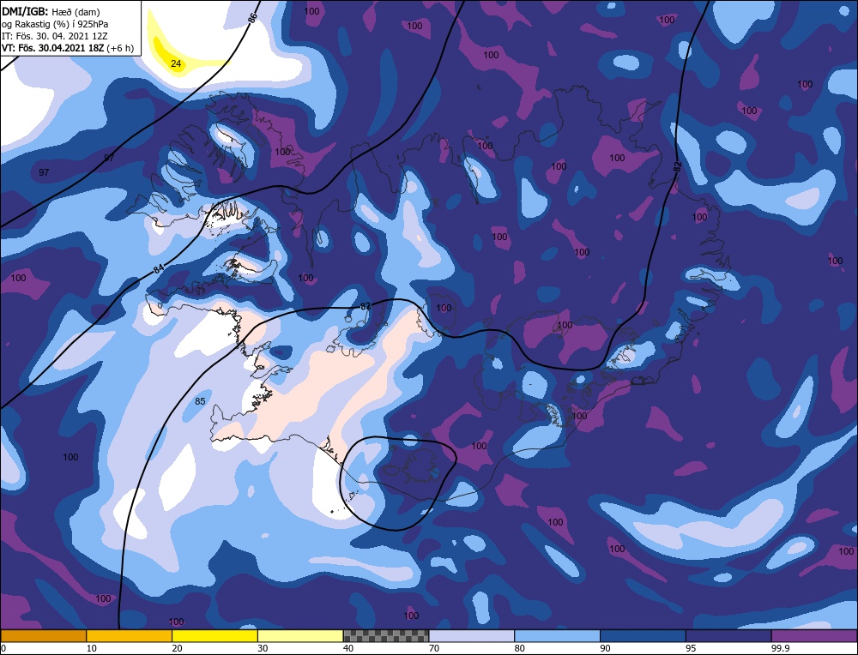
Task: Click the 'IT: Fös. 30. 04. 2021 12Z' line
Action: (x=55, y=35)
